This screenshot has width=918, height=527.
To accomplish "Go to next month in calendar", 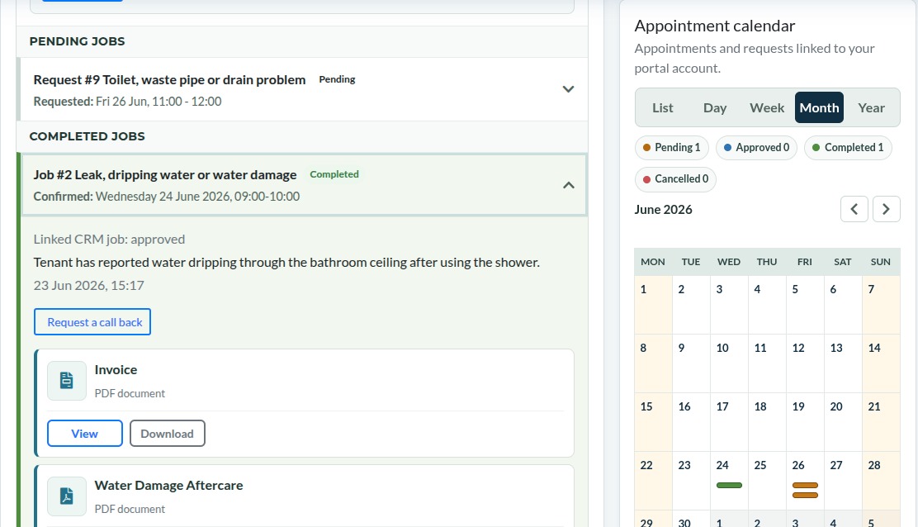I will pos(886,209).
